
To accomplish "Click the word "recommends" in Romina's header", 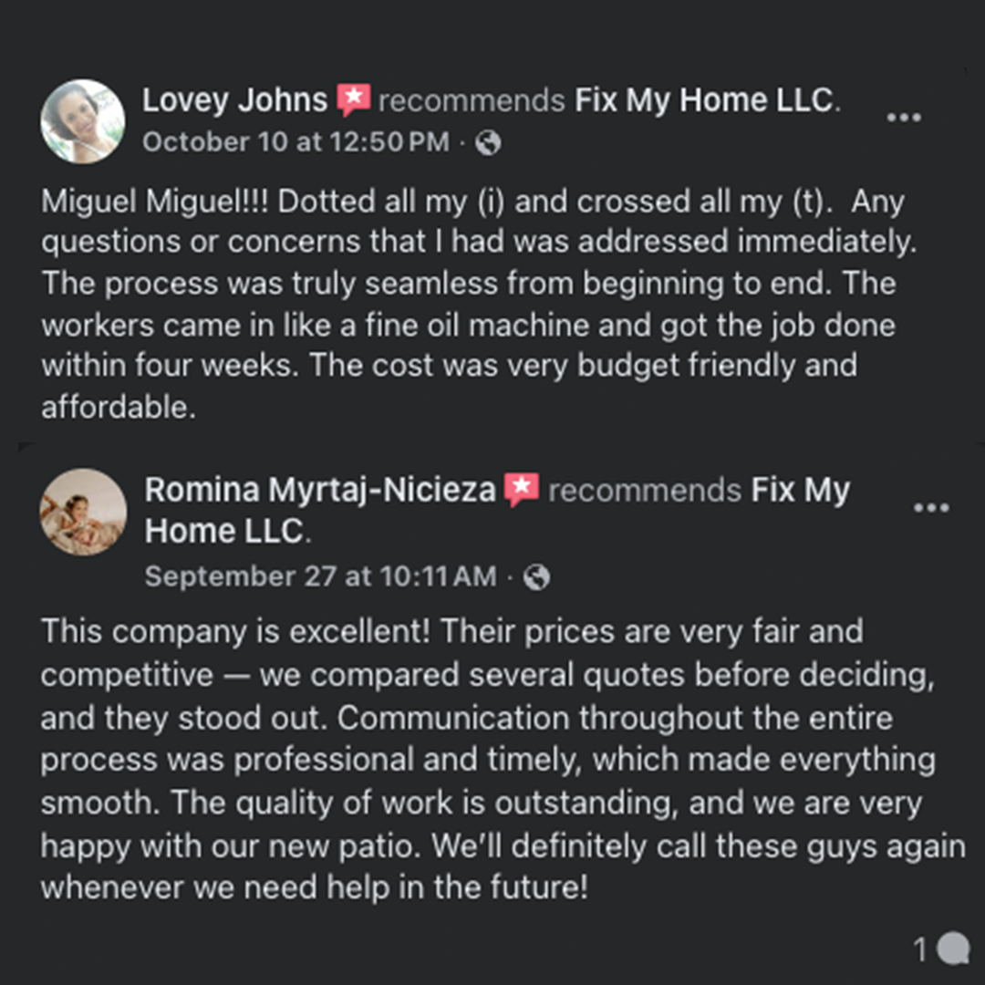I will pyautogui.click(x=644, y=490).
